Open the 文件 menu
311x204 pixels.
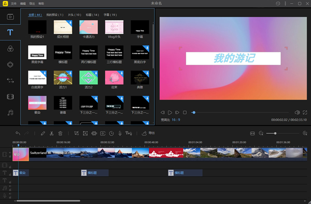(13, 4)
